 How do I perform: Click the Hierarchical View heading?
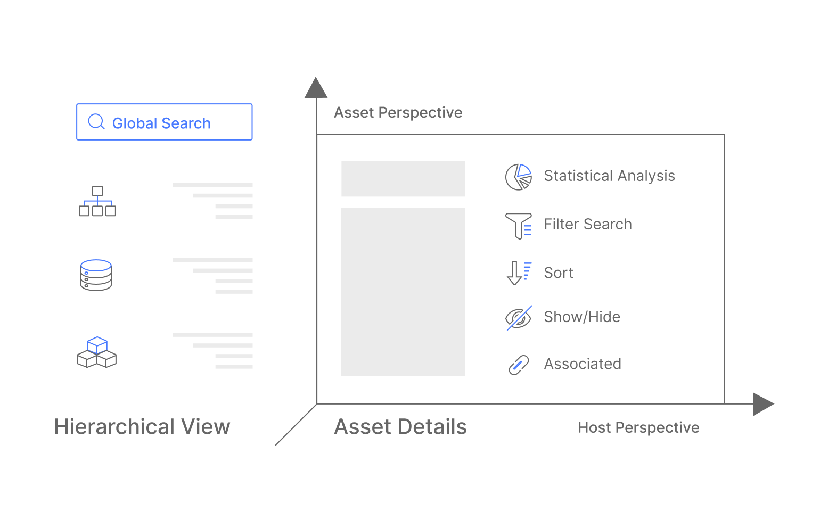142,427
